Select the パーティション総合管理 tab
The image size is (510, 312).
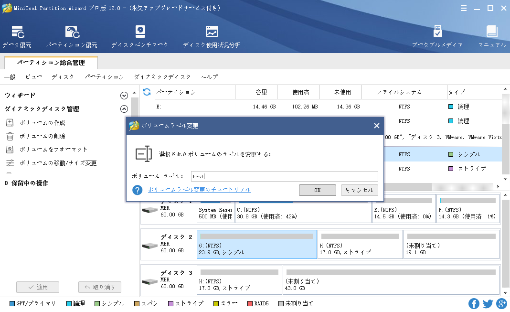(x=51, y=63)
